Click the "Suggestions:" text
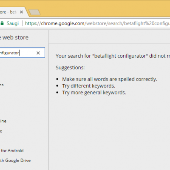Image resolution: width=170 pixels, height=170 pixels. point(70,68)
